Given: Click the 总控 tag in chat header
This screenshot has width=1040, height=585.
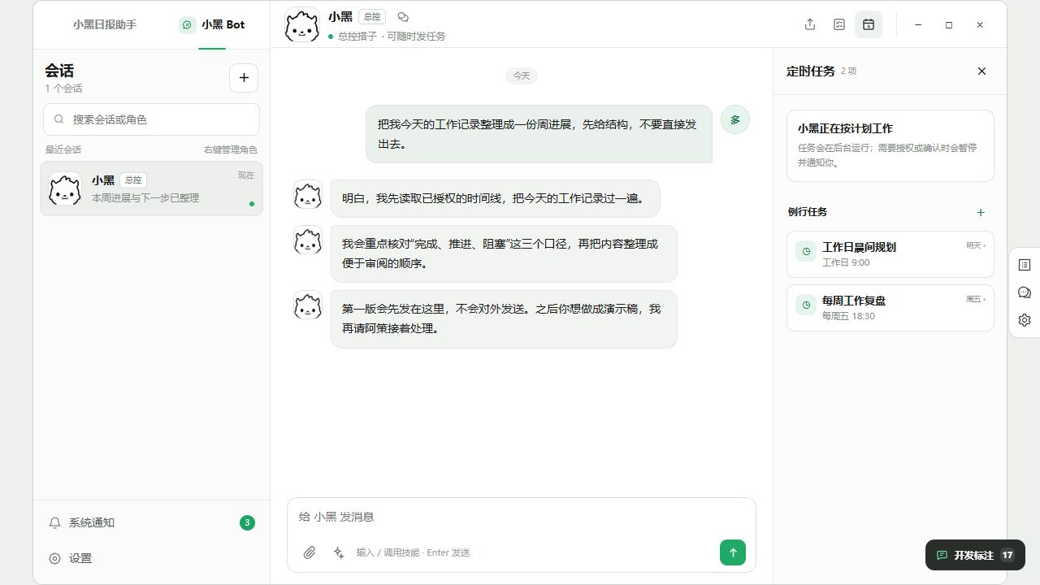Looking at the screenshot, I should click(372, 16).
